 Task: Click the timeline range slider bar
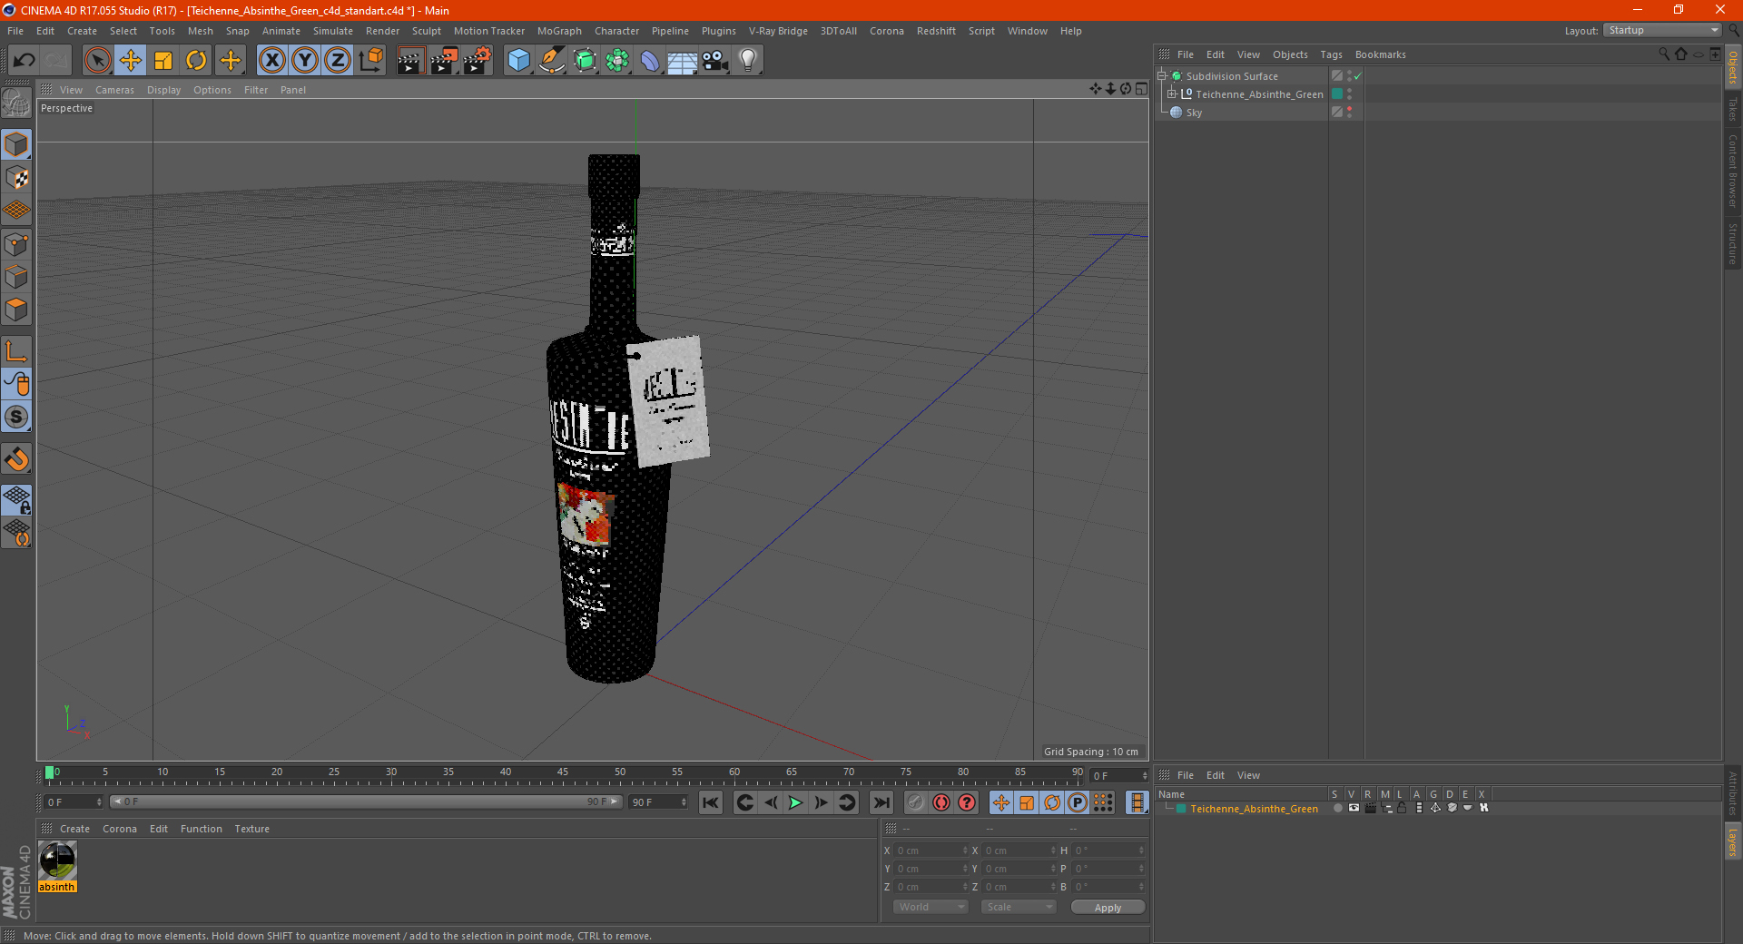click(x=366, y=801)
